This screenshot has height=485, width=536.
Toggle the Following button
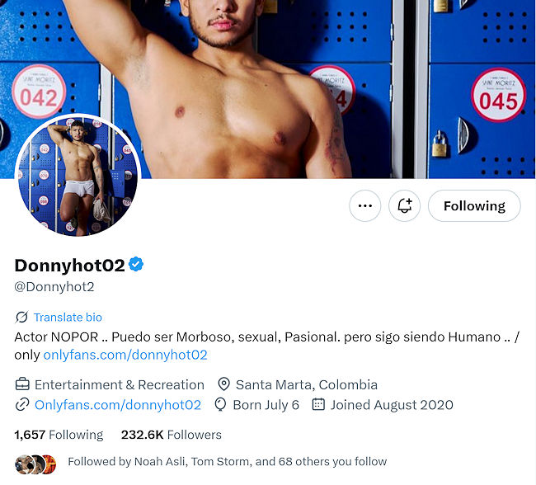tap(474, 206)
